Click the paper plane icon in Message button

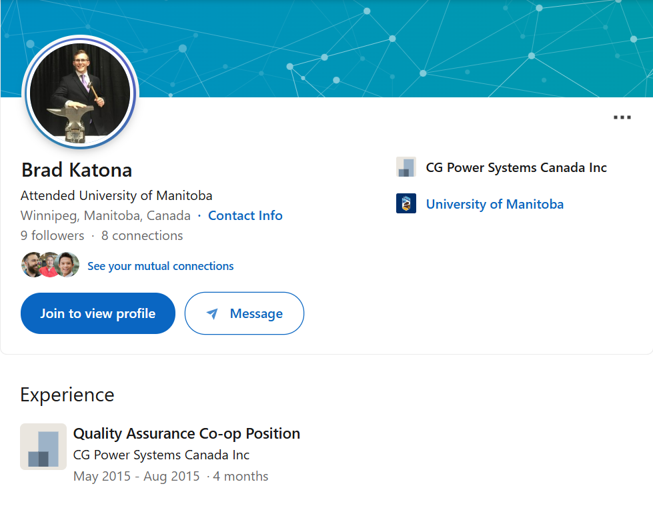click(212, 314)
